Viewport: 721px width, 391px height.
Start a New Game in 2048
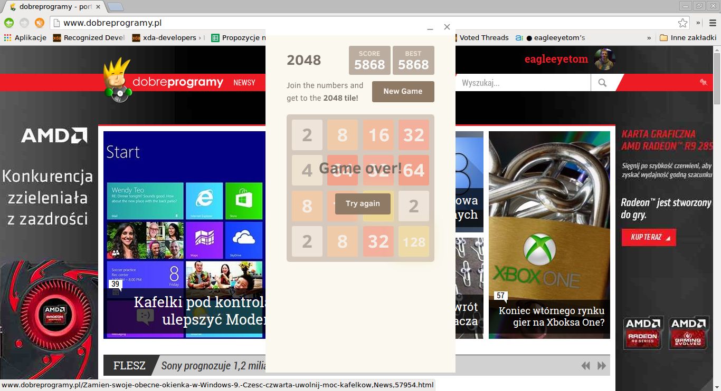tap(403, 91)
